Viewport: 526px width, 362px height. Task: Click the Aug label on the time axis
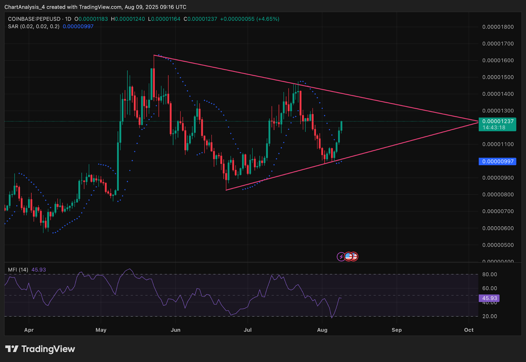tap(322, 330)
